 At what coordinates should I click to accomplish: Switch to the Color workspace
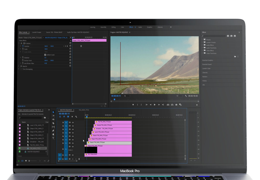pyautogui.click(x=122, y=27)
